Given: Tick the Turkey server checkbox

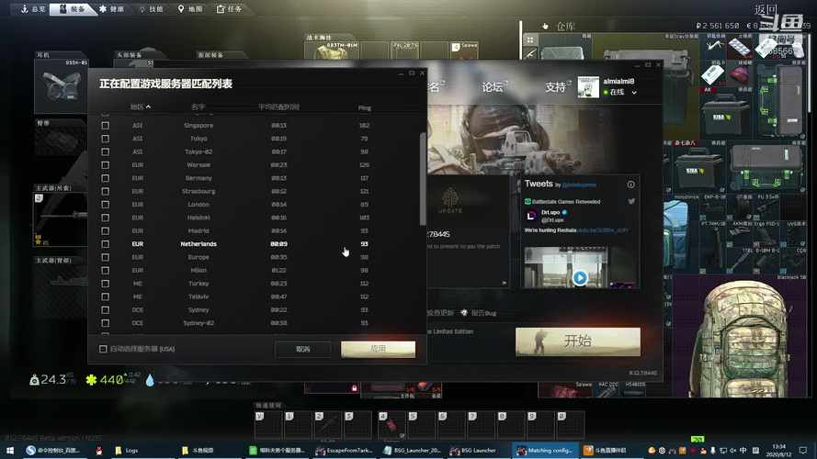Looking at the screenshot, I should click(x=106, y=284).
